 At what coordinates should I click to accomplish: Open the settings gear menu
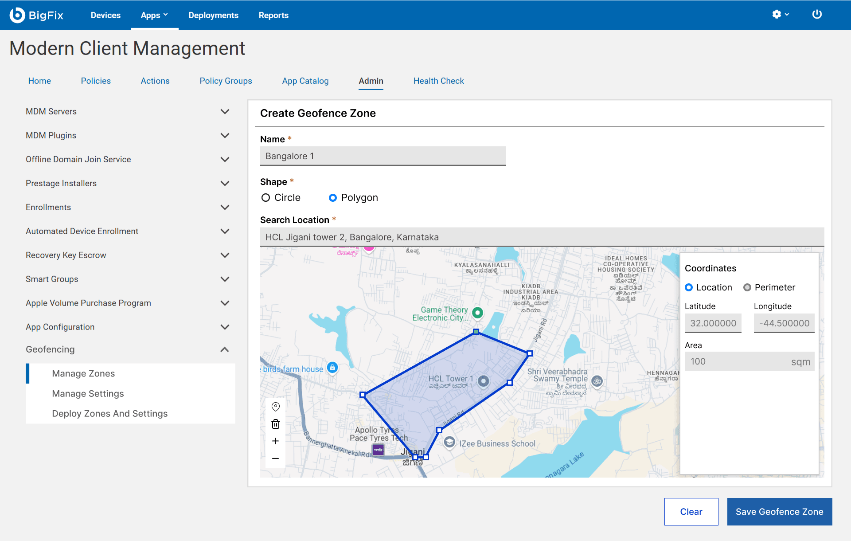(x=781, y=15)
